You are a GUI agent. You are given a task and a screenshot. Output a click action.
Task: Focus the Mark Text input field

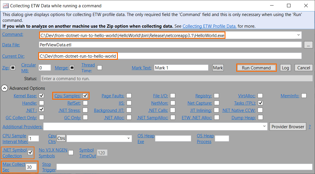[181, 68]
